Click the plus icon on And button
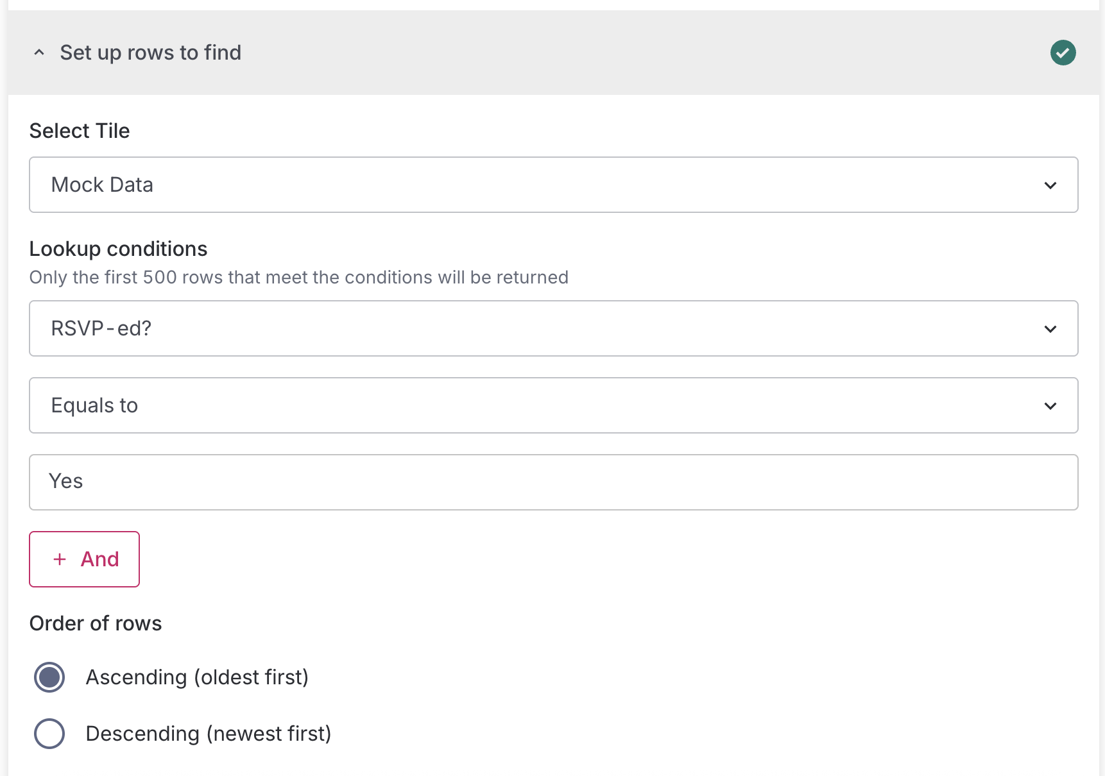The height and width of the screenshot is (776, 1105). [x=60, y=559]
